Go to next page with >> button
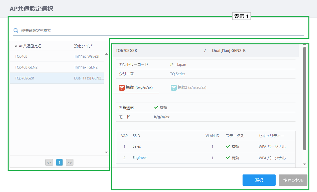 click(x=69, y=163)
